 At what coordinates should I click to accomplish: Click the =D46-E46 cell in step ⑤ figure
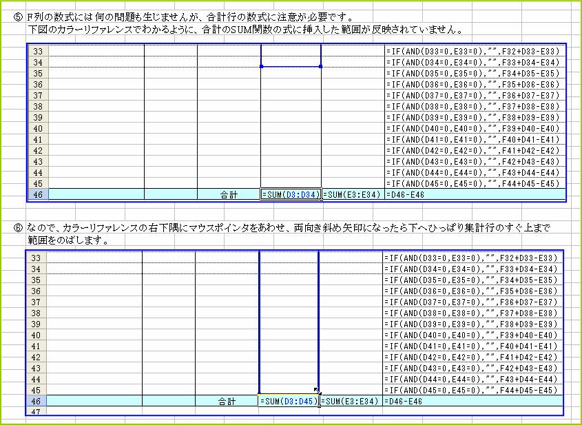pyautogui.click(x=475, y=194)
